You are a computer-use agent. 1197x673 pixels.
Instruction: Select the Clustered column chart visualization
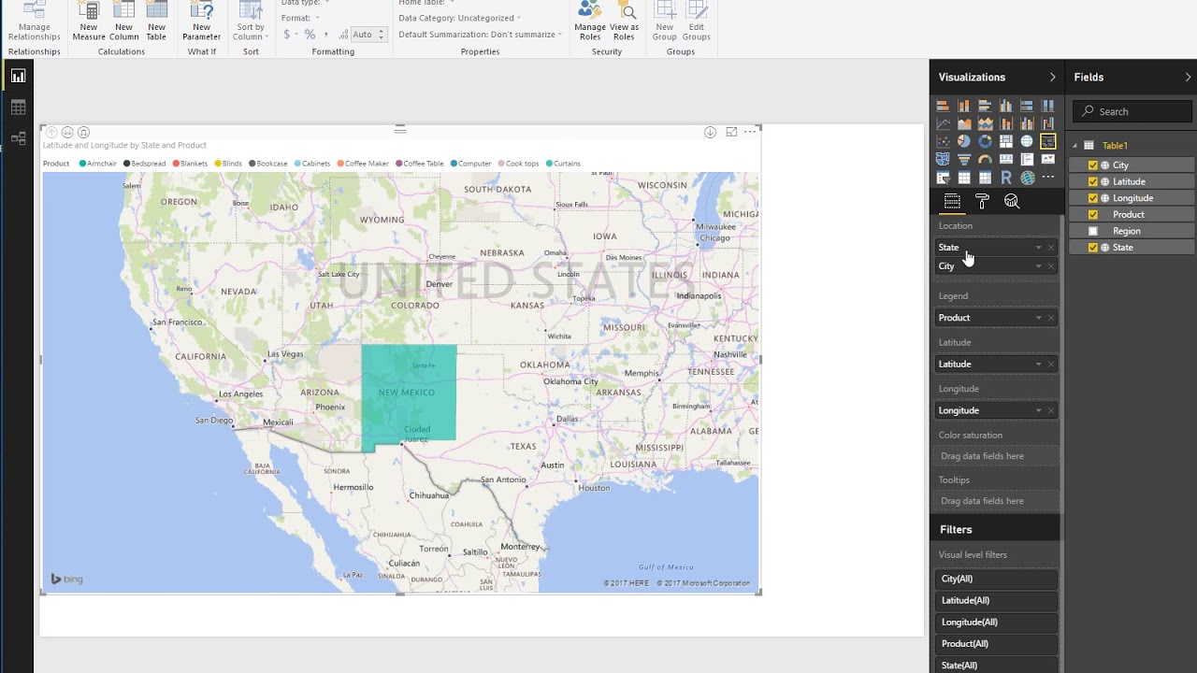1006,106
